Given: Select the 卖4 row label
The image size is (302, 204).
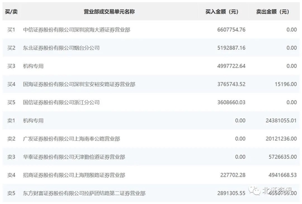Looking at the screenshot, I should (11, 175).
